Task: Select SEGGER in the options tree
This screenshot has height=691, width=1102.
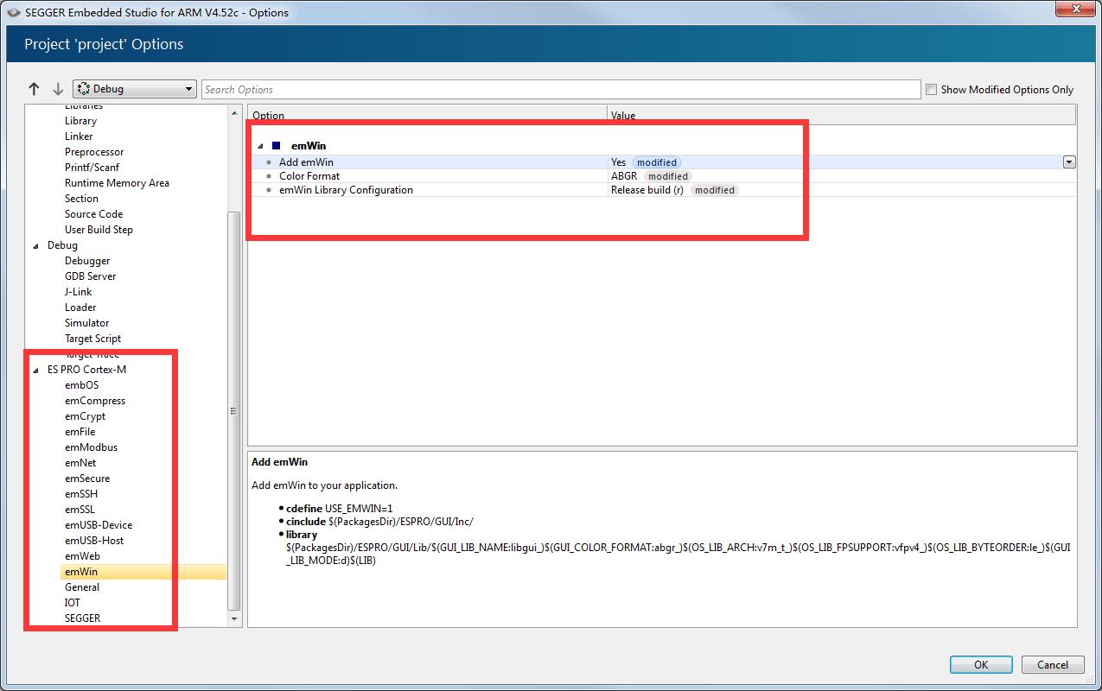Action: 82,618
